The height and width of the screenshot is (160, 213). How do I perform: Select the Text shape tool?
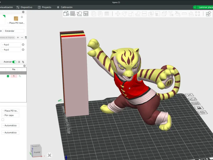[x=171, y=14]
